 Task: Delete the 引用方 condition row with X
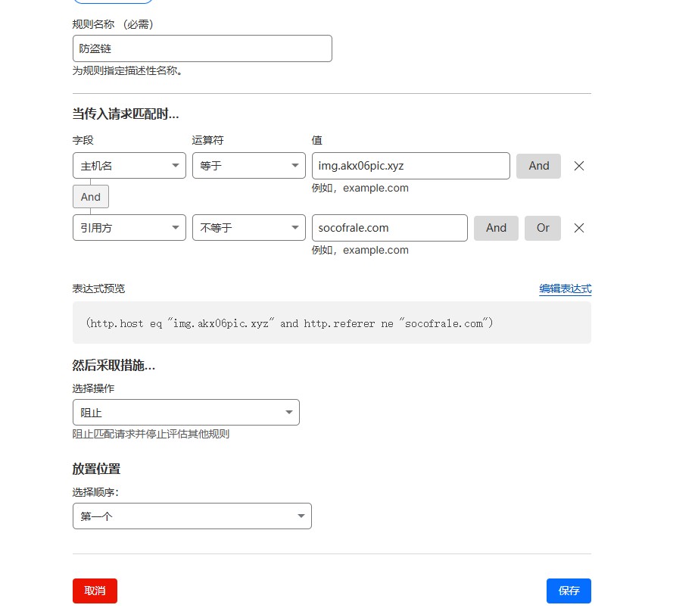coord(579,228)
